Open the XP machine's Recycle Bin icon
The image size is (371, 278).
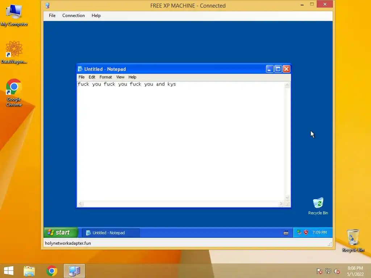(318, 206)
